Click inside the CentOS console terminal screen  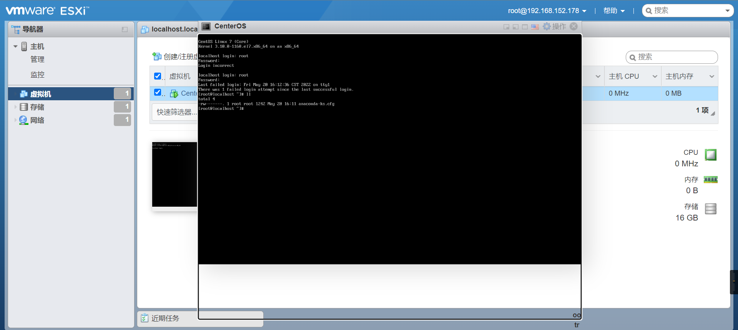(389, 149)
